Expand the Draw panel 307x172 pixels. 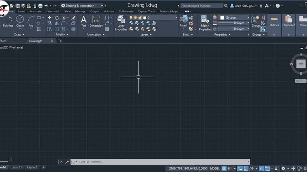[19, 35]
